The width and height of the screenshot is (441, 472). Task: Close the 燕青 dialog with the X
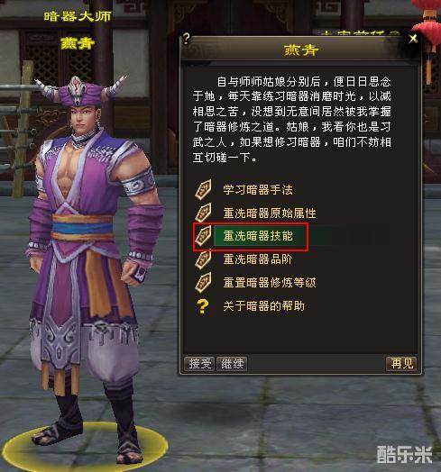(413, 39)
